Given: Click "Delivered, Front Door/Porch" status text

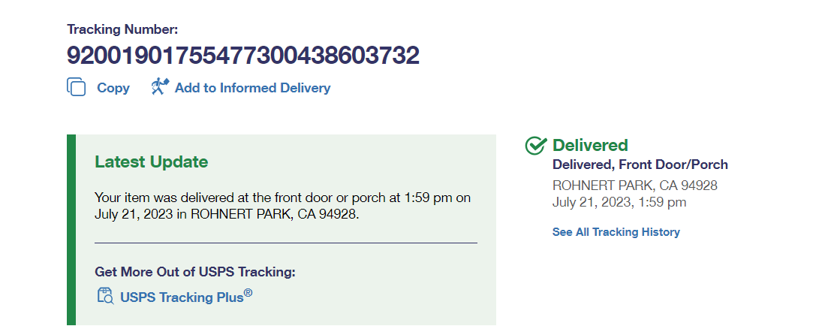Looking at the screenshot, I should tap(640, 165).
